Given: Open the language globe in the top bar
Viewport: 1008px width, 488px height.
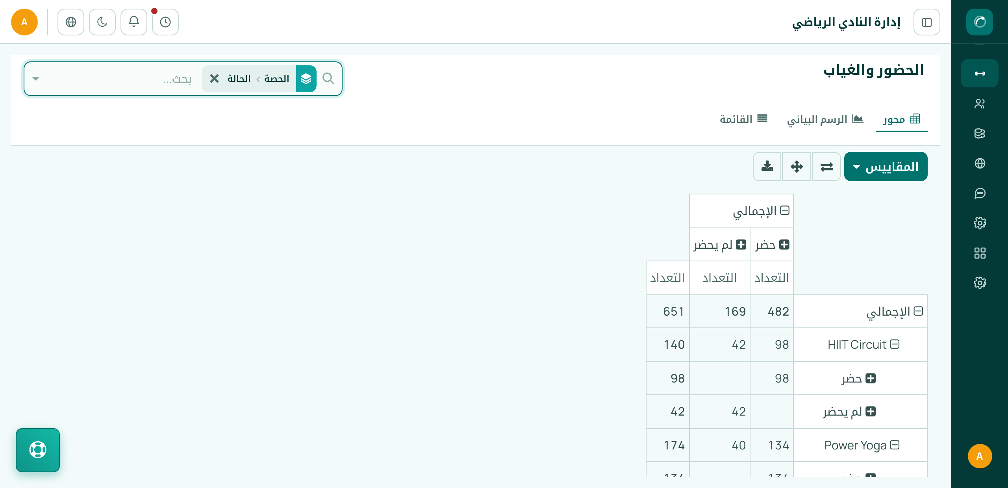Looking at the screenshot, I should click(71, 22).
